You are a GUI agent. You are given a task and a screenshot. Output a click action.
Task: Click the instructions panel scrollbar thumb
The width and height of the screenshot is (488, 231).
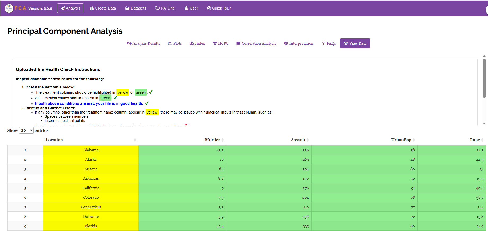pos(484,78)
